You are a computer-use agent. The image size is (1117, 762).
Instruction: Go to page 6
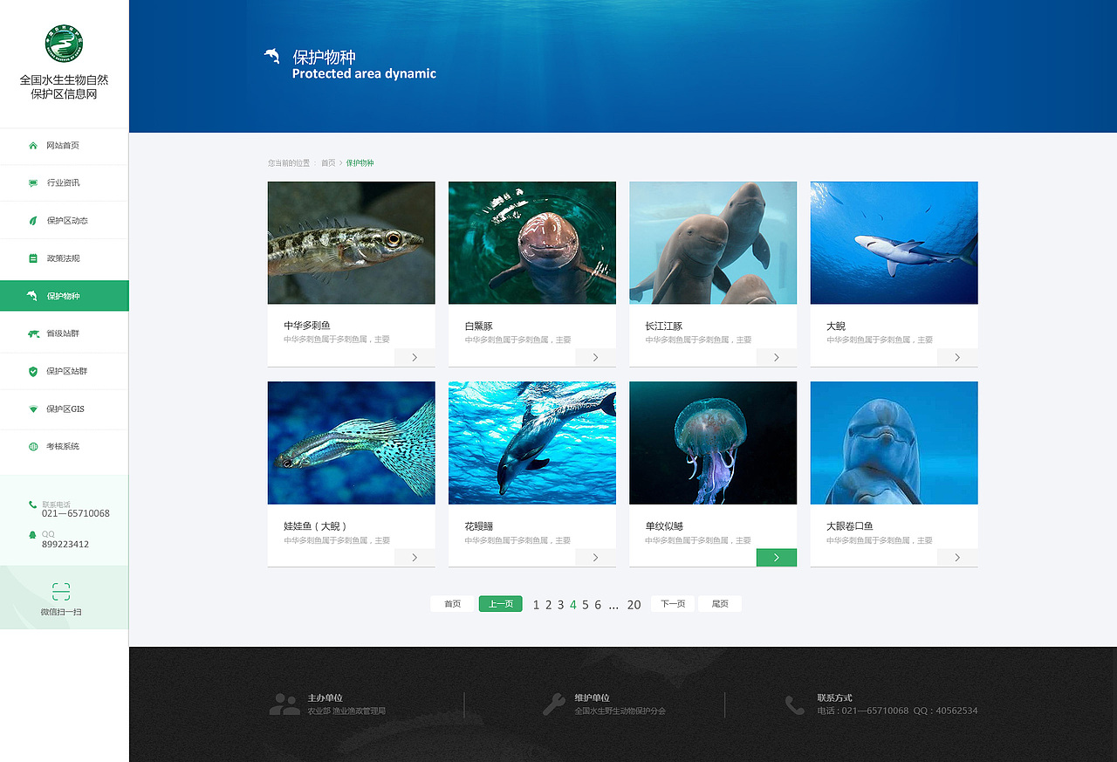click(598, 605)
